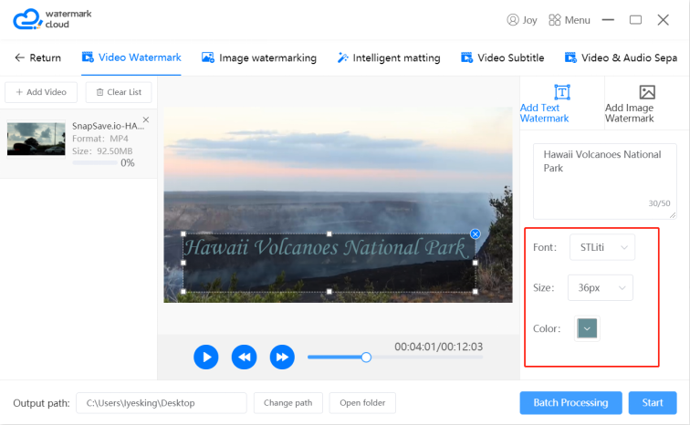Open the Video & Audio Separation tab
Screen dimensions: 690x425
point(621,57)
